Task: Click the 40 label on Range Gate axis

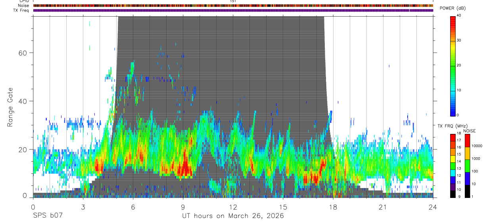Action: pos(23,101)
